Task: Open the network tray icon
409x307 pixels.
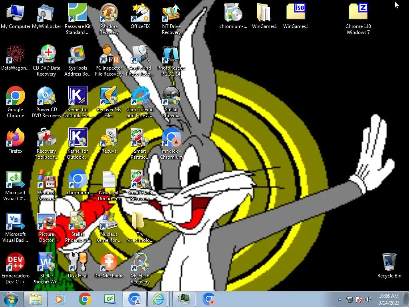Action: pyautogui.click(x=349, y=299)
